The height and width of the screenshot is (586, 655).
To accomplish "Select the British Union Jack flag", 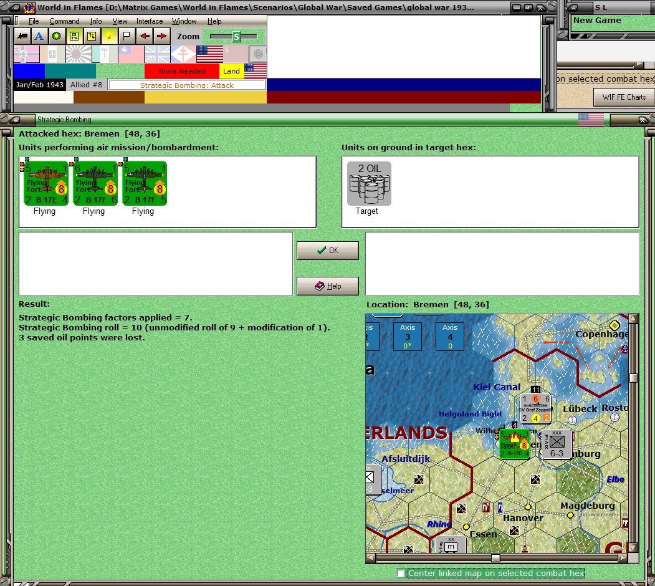I will point(157,54).
